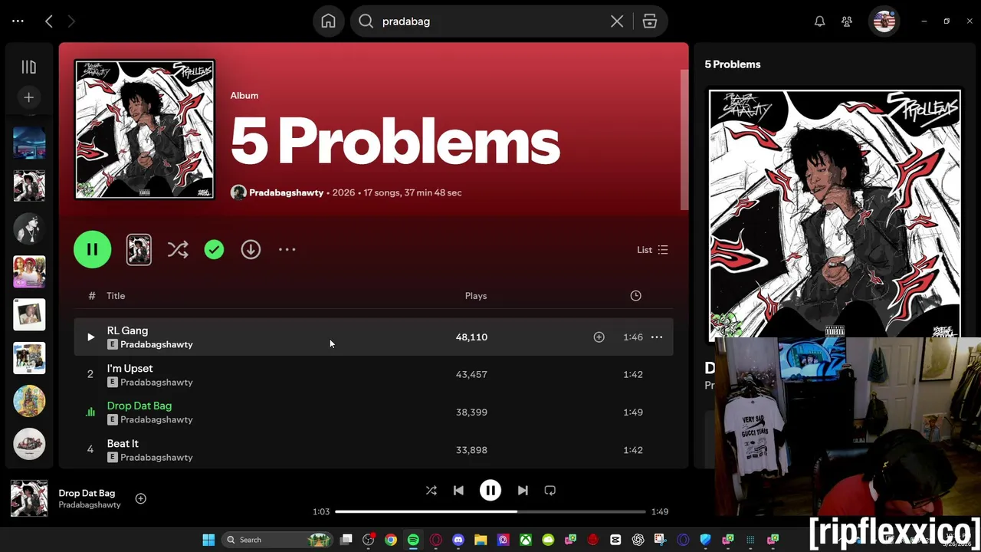Open Pradabagshawty link in now playing bar
The height and width of the screenshot is (552, 981).
click(x=90, y=505)
